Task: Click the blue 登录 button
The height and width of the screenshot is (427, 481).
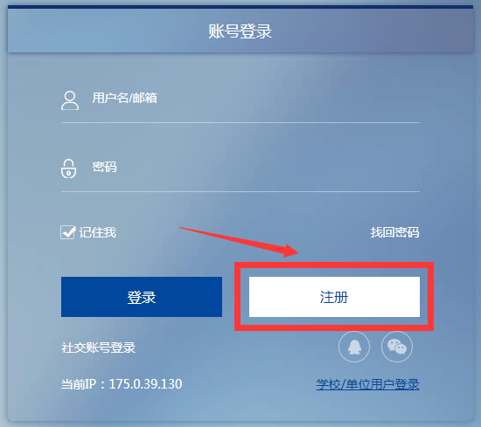Action: click(142, 297)
